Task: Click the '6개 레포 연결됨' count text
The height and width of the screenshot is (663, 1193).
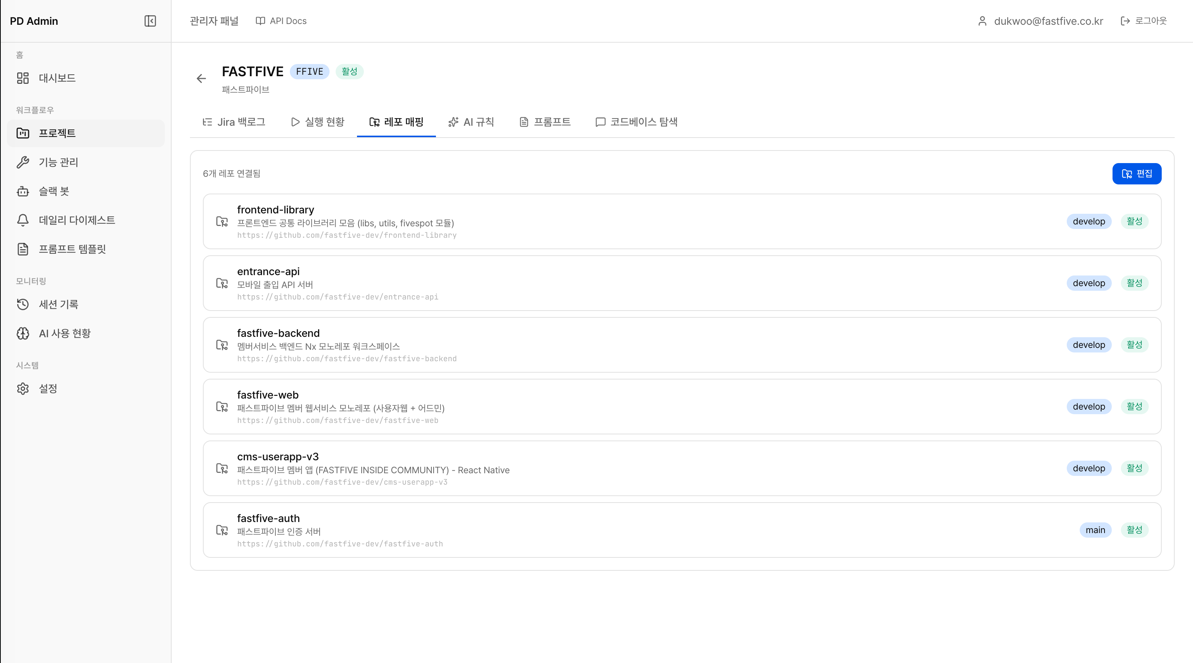Action: [x=232, y=173]
